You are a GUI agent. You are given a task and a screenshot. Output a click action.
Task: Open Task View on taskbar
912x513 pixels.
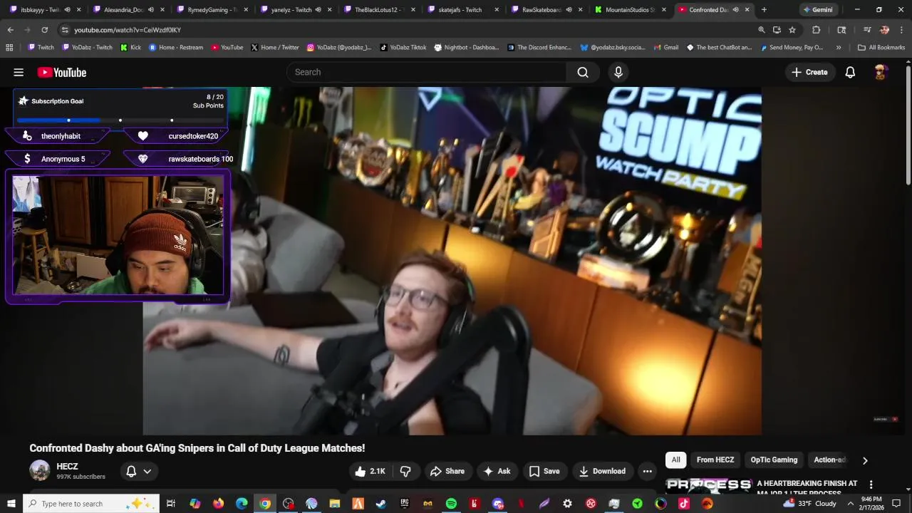[171, 504]
